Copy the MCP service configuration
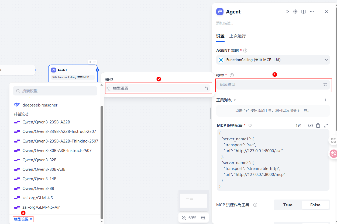Screen dimensions: 337x224 [318, 126]
